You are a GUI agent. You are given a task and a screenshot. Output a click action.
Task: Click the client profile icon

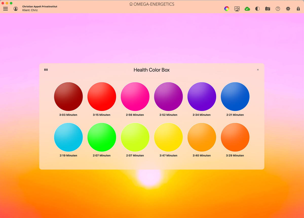16,9
